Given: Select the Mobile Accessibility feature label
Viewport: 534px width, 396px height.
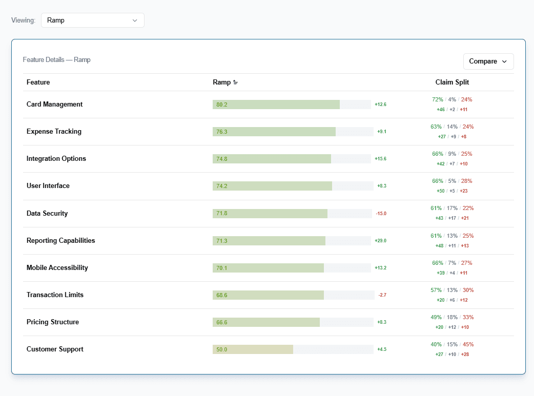Looking at the screenshot, I should (x=57, y=268).
